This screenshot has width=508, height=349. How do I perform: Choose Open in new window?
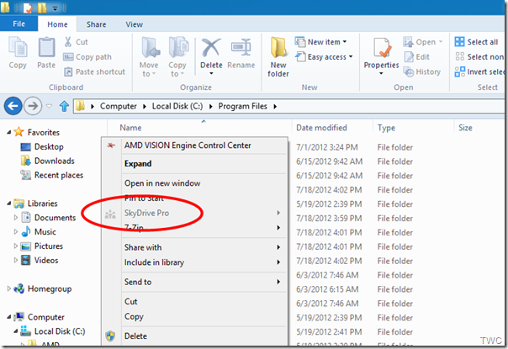[194, 183]
